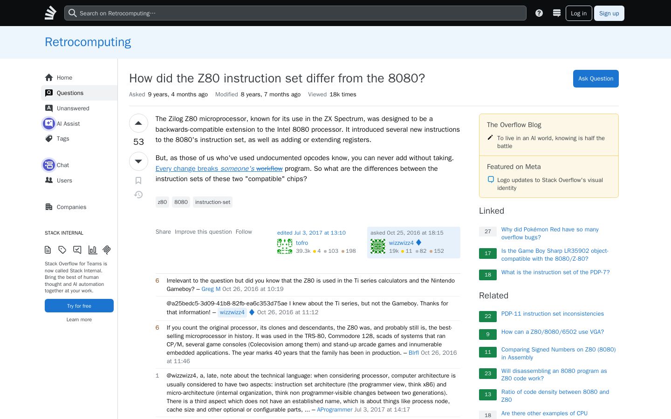Downvote the Z80 question
Image resolution: width=671 pixels, height=419 pixels.
[x=138, y=161]
